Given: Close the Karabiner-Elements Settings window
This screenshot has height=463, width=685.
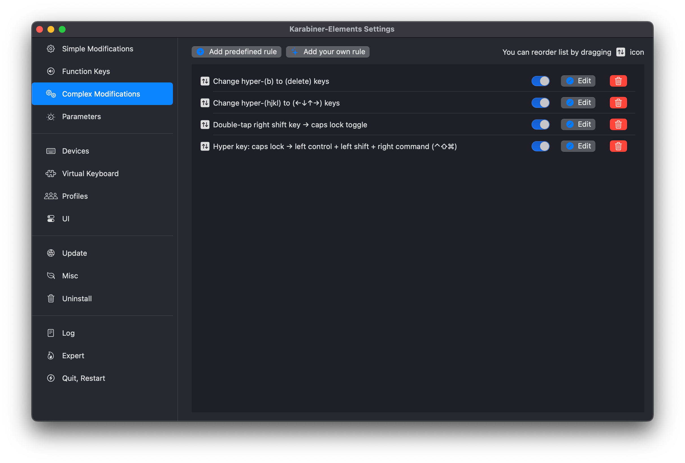Looking at the screenshot, I should tap(40, 29).
